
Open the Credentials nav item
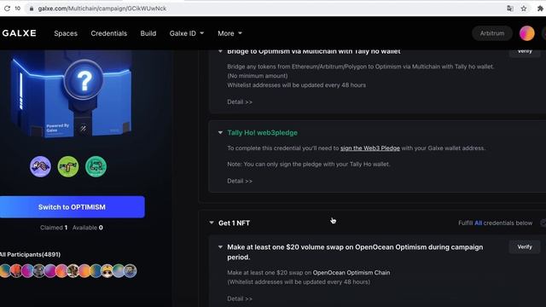click(108, 33)
